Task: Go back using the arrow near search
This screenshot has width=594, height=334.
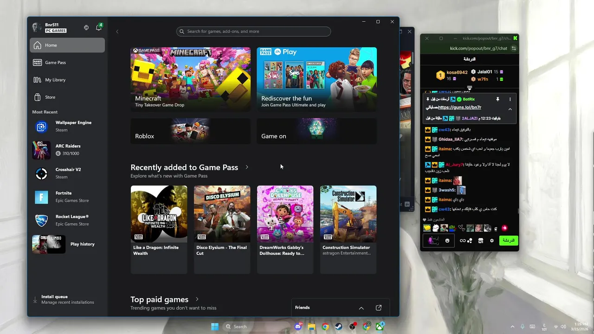Action: coord(117,32)
